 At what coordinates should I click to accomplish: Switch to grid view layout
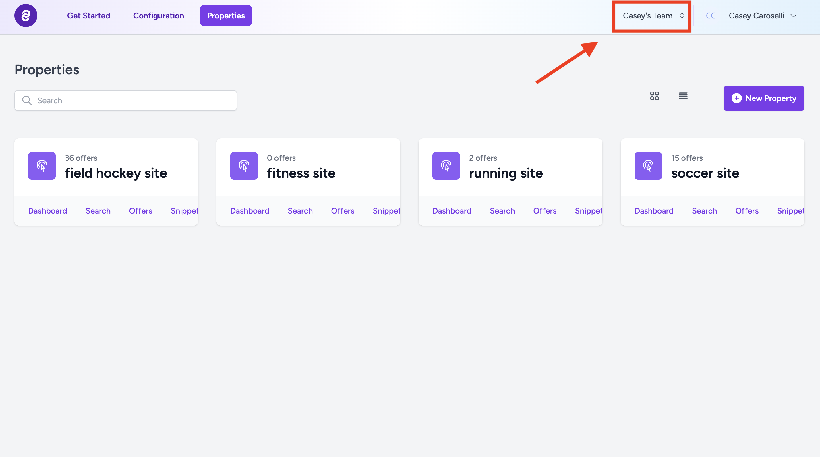[x=654, y=96]
